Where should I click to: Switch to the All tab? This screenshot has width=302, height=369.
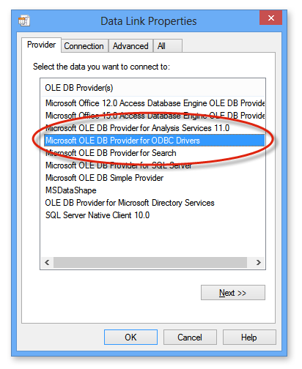(x=167, y=46)
